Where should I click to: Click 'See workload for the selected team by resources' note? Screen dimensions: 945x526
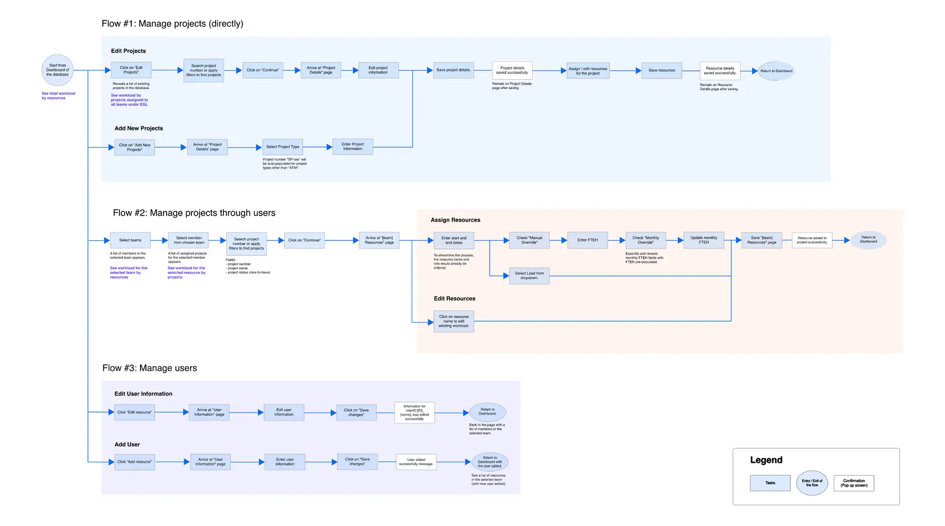click(x=129, y=273)
